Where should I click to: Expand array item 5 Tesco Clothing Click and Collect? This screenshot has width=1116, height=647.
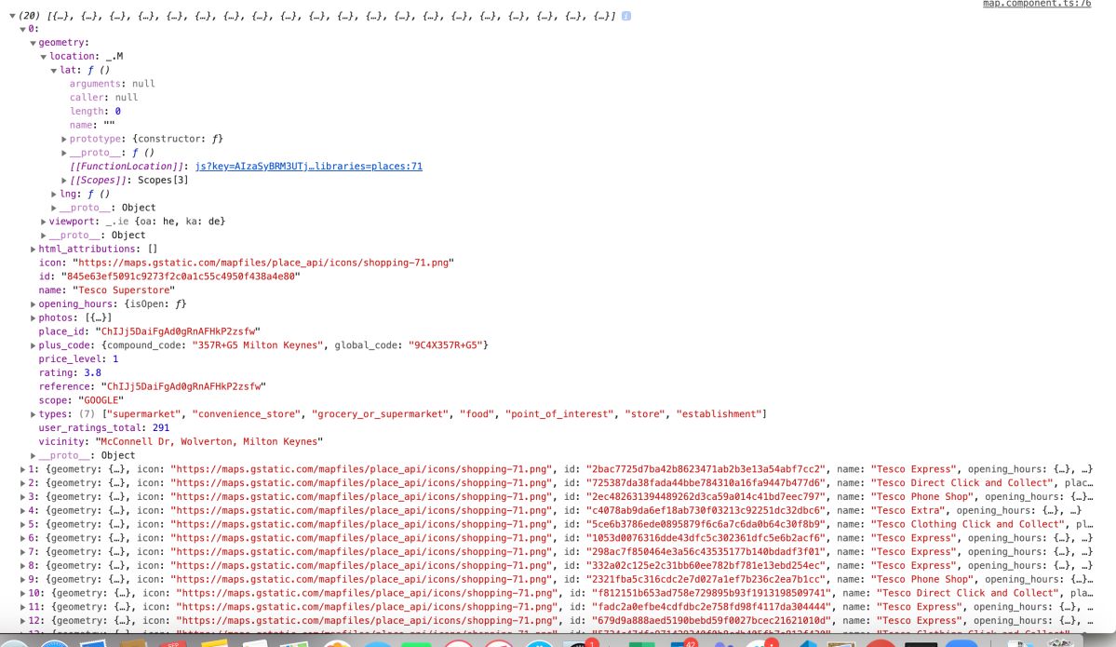tap(22, 524)
